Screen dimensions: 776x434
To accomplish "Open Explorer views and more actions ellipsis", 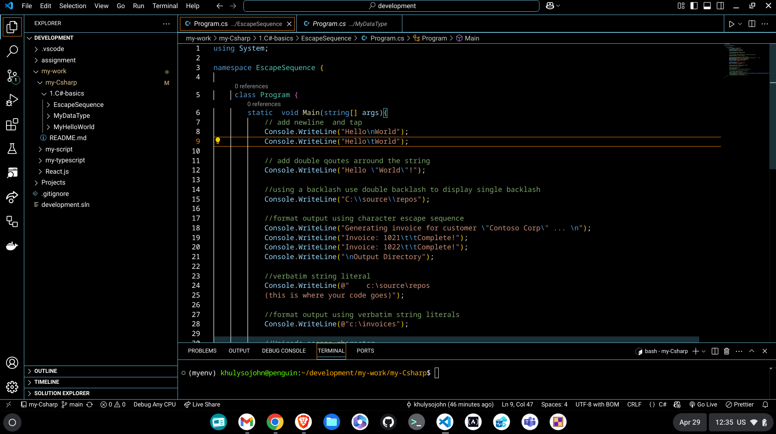I will pos(166,23).
